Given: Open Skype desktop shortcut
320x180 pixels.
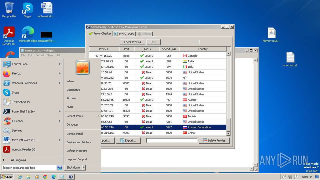Looking at the screenshot, I should click(x=28, y=10).
